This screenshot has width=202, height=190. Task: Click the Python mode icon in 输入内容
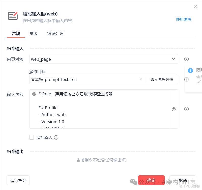[34, 94]
